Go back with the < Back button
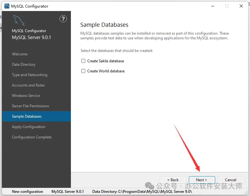This screenshot has width=250, height=196. click(173, 180)
